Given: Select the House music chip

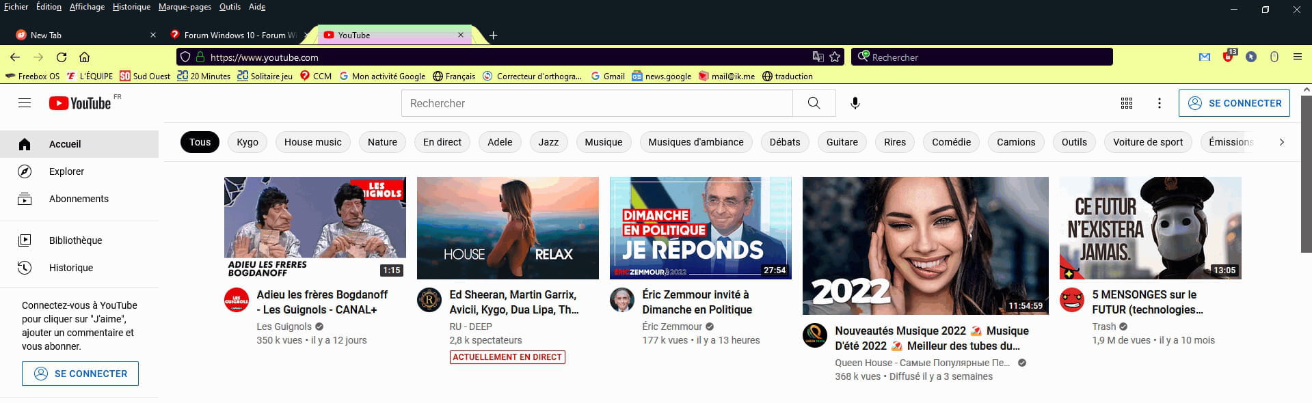Looking at the screenshot, I should pyautogui.click(x=313, y=142).
